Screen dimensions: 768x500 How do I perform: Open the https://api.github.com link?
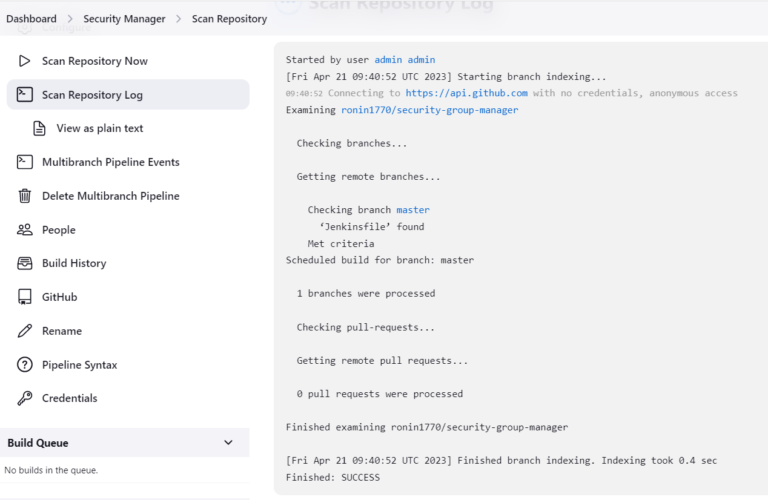point(466,93)
